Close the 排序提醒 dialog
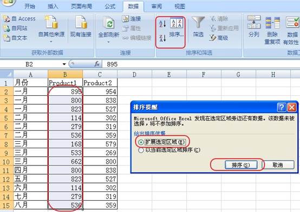 [x=292, y=107]
